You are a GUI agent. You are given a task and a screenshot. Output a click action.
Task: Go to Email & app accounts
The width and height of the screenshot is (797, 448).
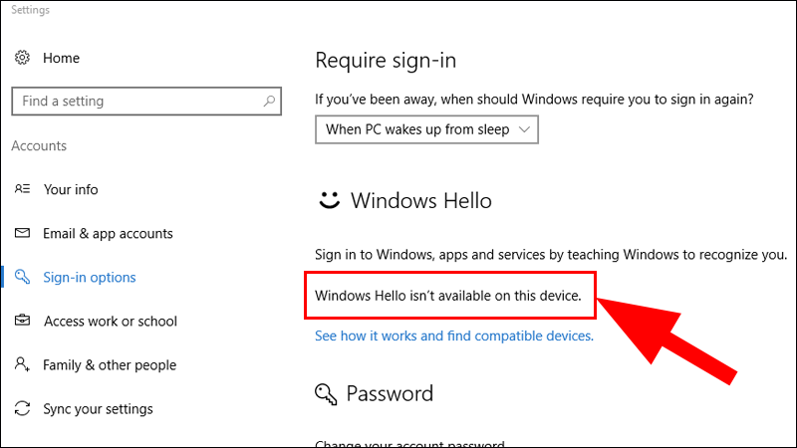coord(108,234)
